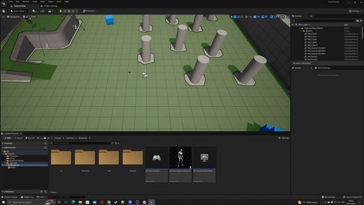This screenshot has width=364, height=205.
Task: Select SM_QuarterCylinder7 in the Outliner
Action: click(316, 54)
